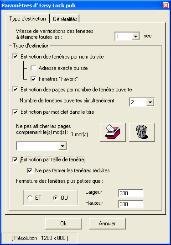Screen dimensions: 171x245
Task: Click the Paramètres d' Easy Lock pub title
Action: (x=38, y=5)
